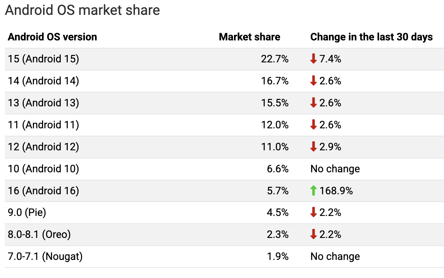This screenshot has width=444, height=278.
Task: Click the red down arrow for 9.0 Pie
Action: click(x=313, y=212)
